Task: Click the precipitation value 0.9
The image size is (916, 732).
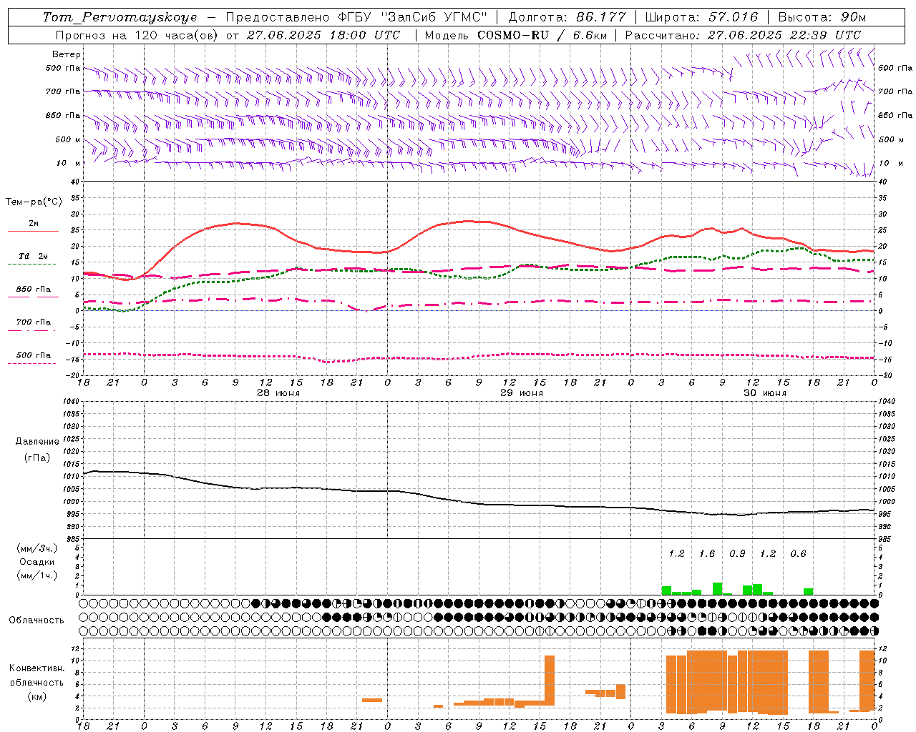Action: 737,553
